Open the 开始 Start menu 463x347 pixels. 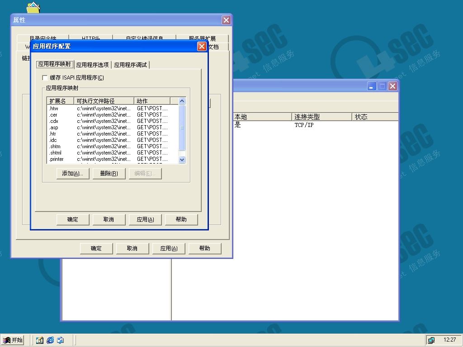(x=13, y=340)
